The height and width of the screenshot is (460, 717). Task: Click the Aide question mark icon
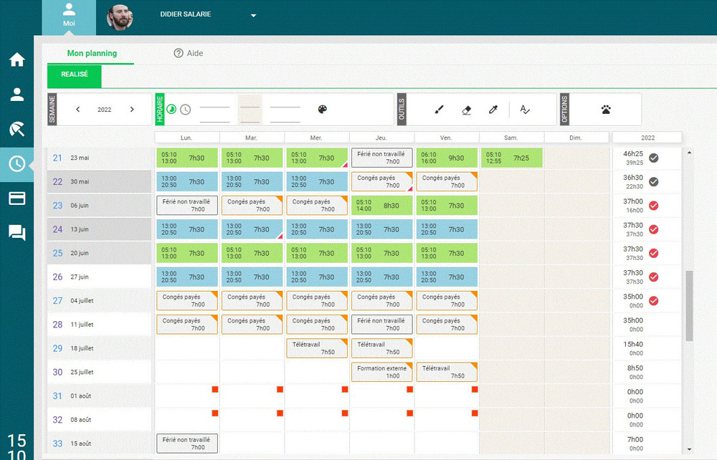179,53
